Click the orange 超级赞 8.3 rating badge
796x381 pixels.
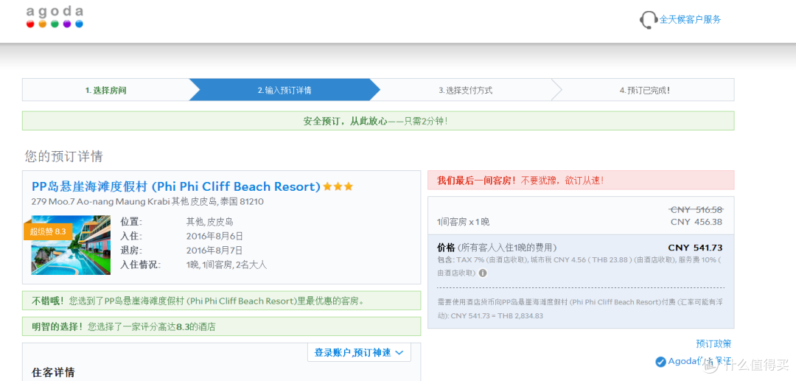click(48, 231)
